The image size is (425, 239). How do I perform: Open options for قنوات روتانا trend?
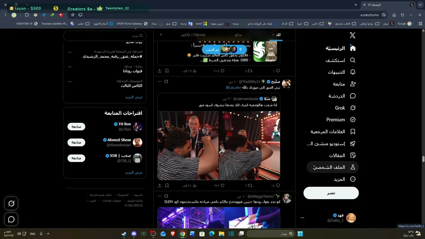click(70, 67)
